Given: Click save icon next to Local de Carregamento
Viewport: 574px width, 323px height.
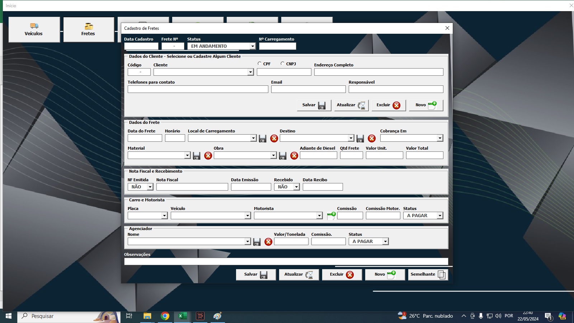Looking at the screenshot, I should [x=263, y=139].
